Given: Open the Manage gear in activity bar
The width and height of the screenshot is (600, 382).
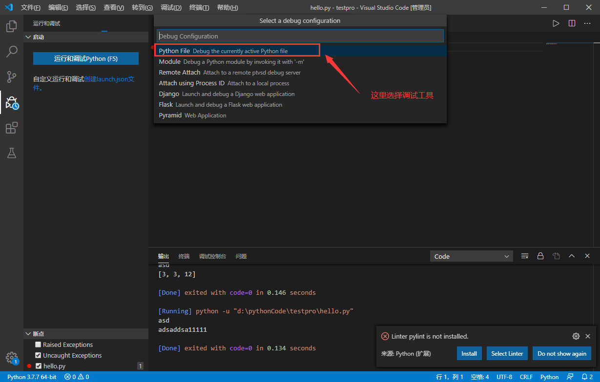Looking at the screenshot, I should pos(12,358).
